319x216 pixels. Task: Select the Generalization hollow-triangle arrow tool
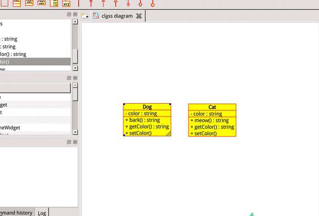pyautogui.click(x=116, y=3)
